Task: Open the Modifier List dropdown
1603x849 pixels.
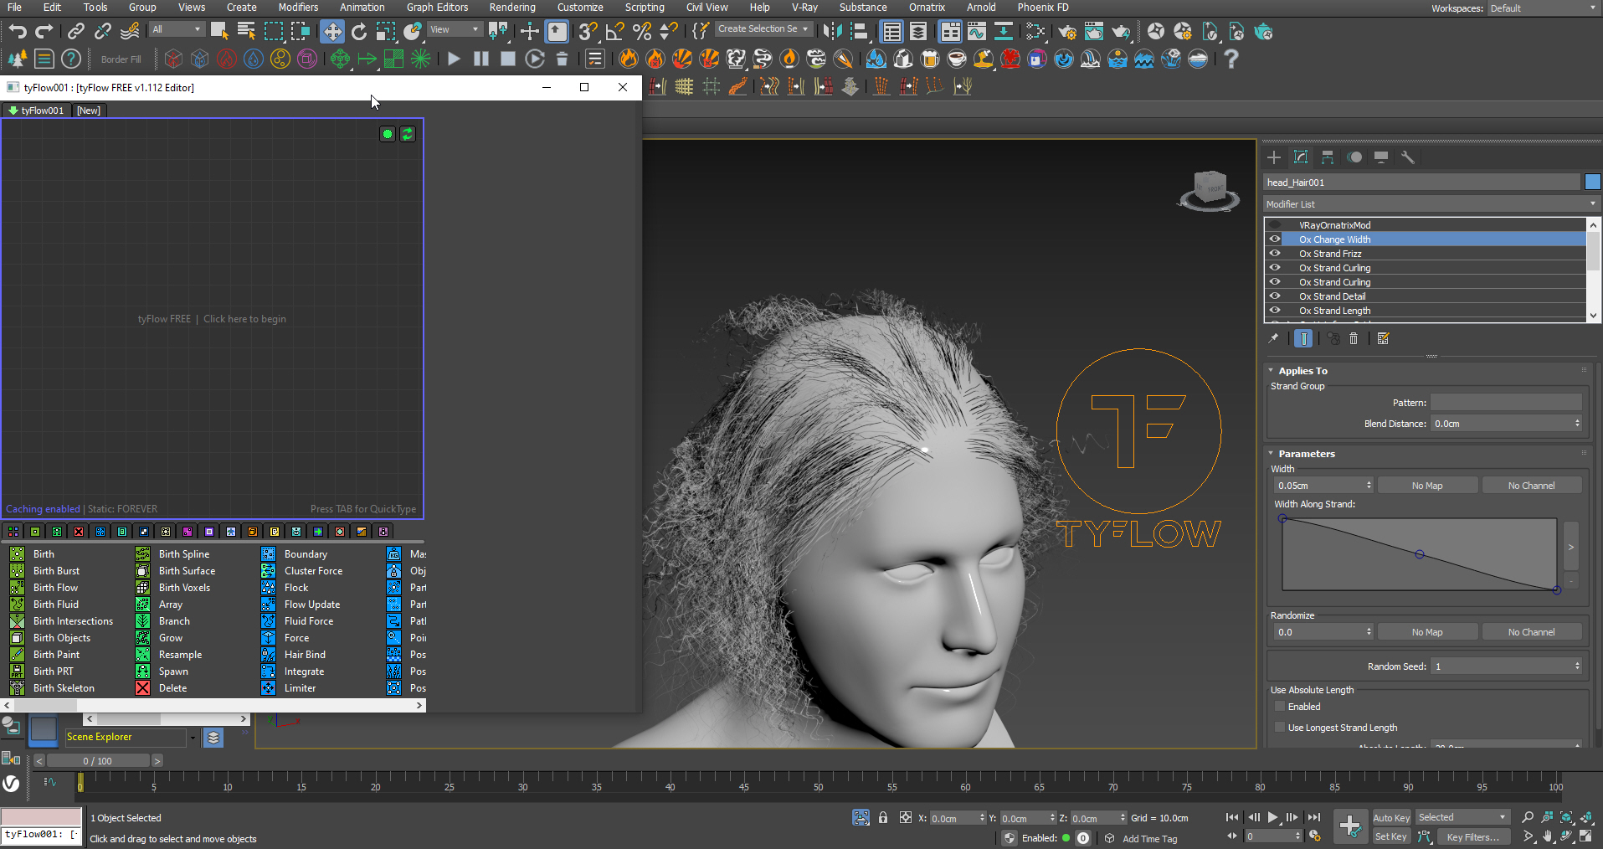Action: point(1431,204)
